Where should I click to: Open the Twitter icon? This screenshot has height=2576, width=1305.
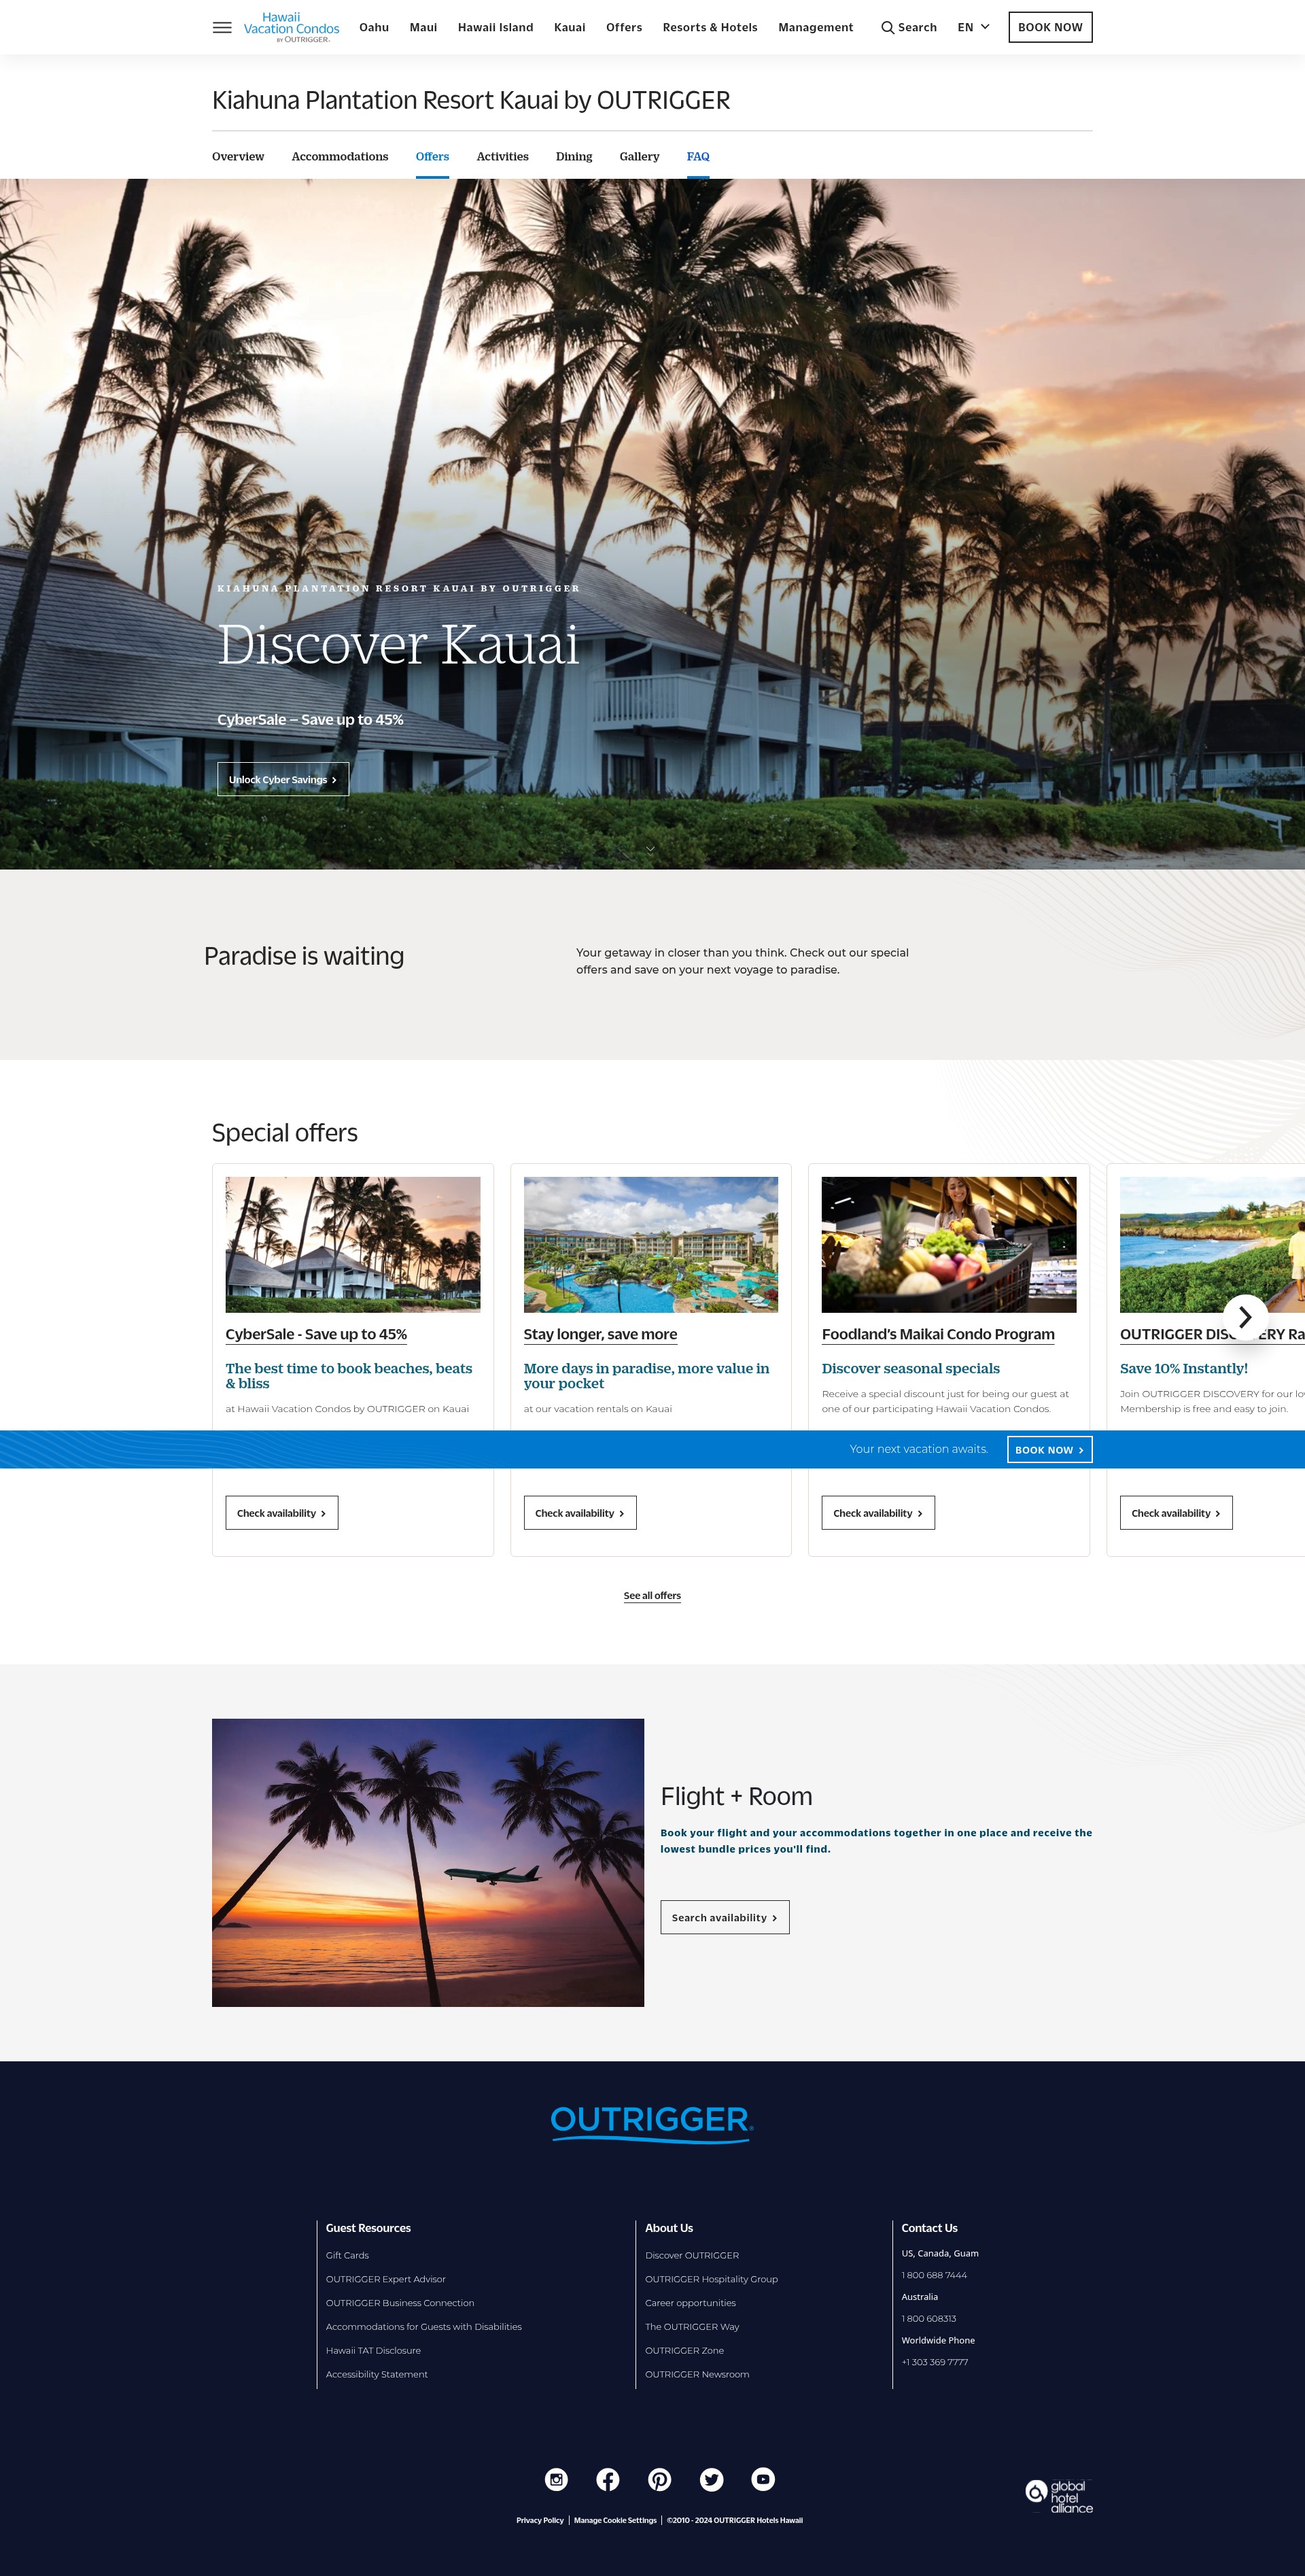pos(712,2479)
